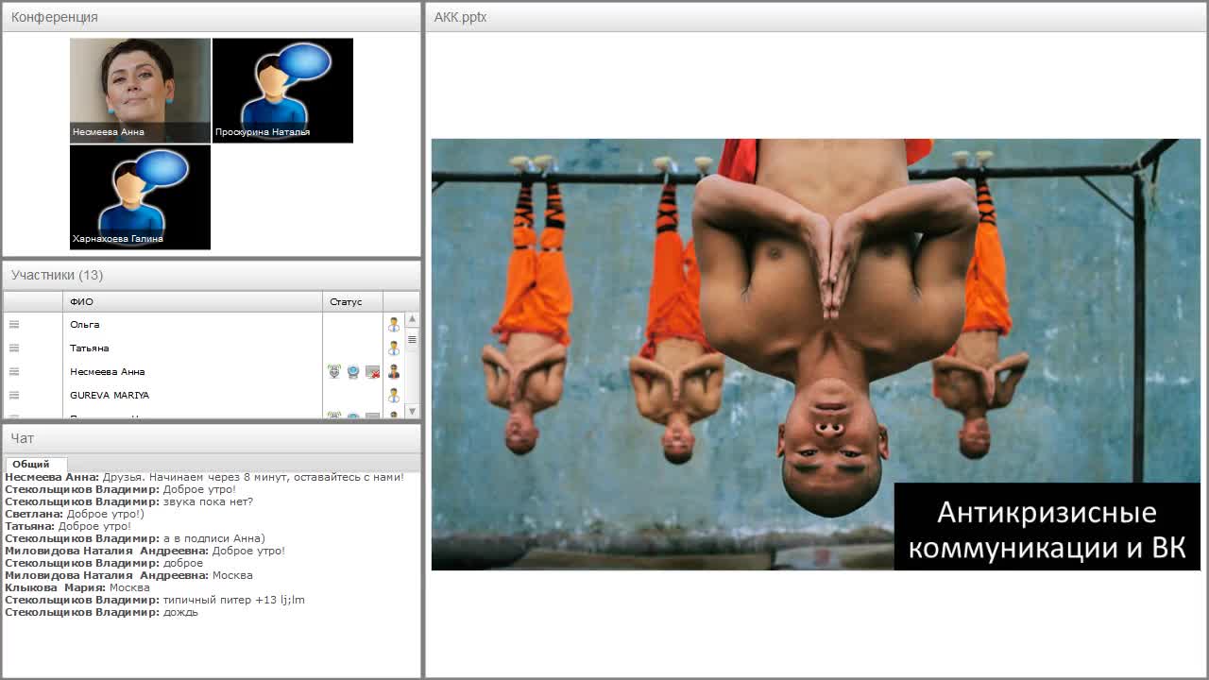Switch to the Общий chat tab
The width and height of the screenshot is (1209, 680).
pyautogui.click(x=36, y=464)
